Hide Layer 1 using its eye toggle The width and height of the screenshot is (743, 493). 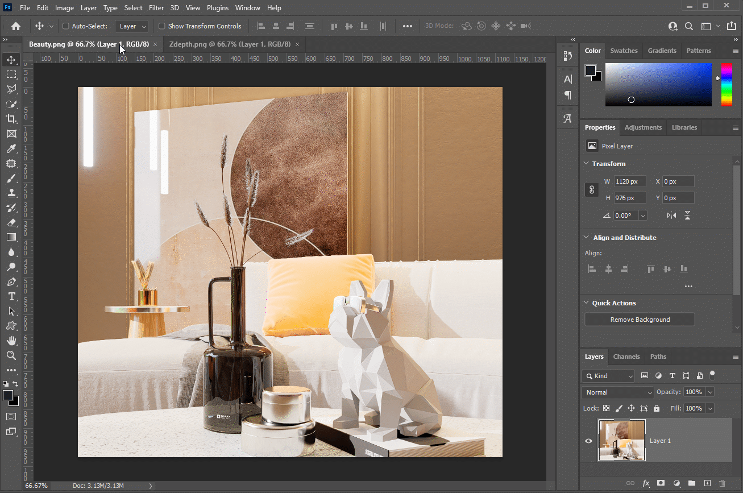click(588, 441)
